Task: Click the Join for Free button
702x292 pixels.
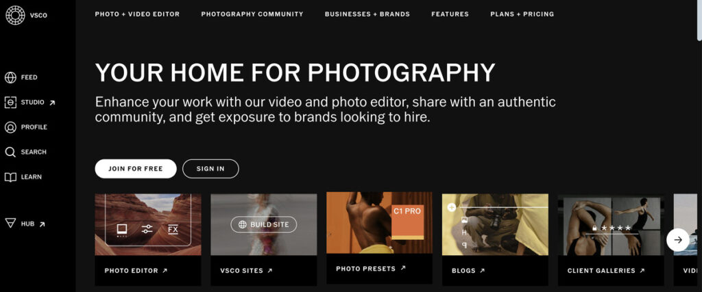Action: 136,169
